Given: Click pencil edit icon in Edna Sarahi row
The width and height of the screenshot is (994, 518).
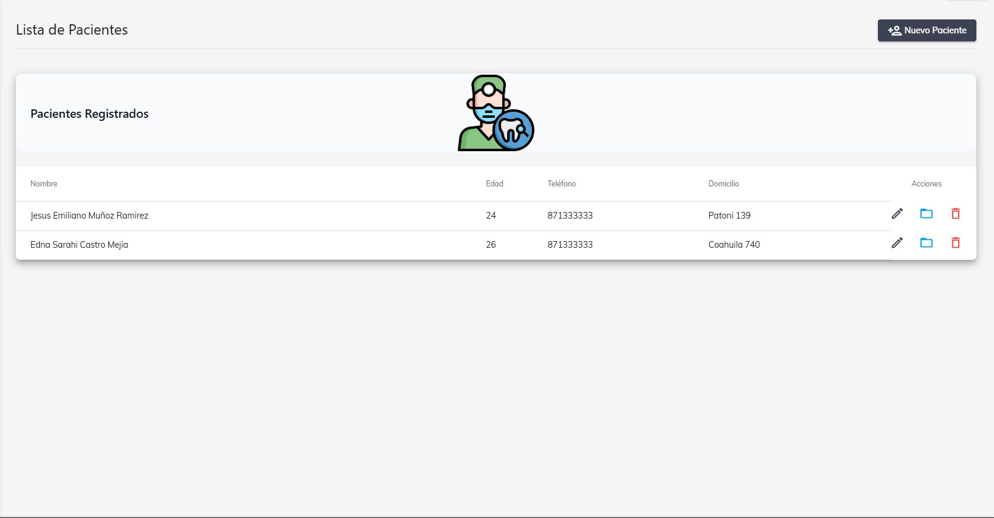Looking at the screenshot, I should point(897,243).
